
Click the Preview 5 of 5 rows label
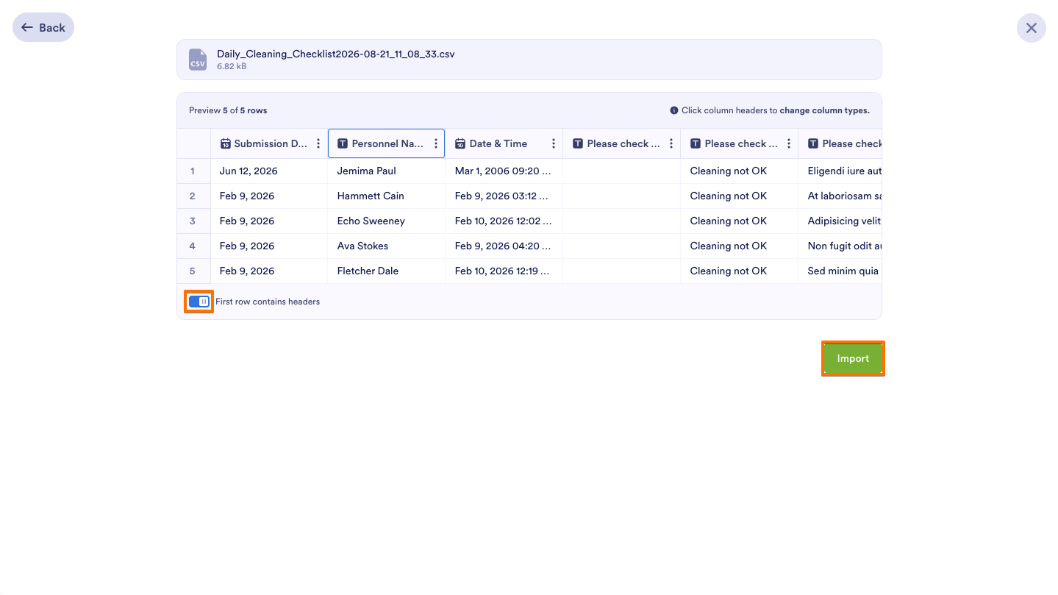click(228, 110)
